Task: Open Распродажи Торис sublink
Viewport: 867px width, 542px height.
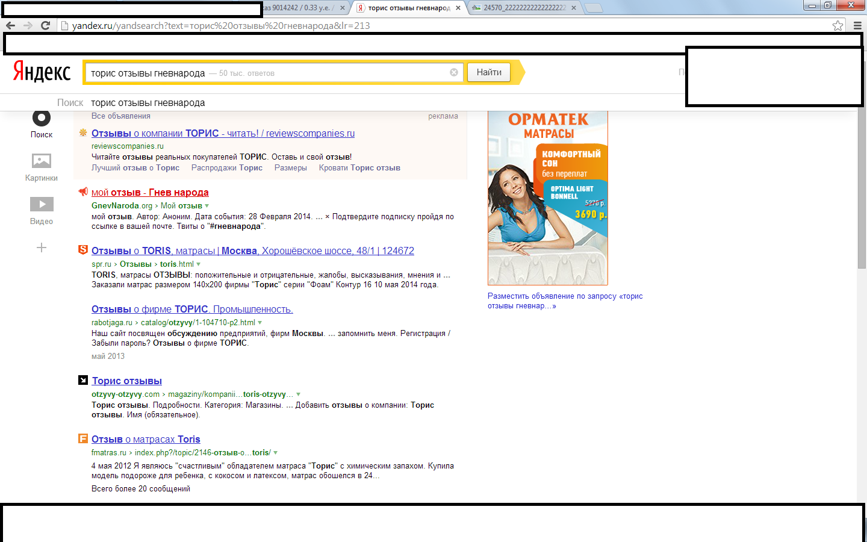Action: [x=227, y=168]
